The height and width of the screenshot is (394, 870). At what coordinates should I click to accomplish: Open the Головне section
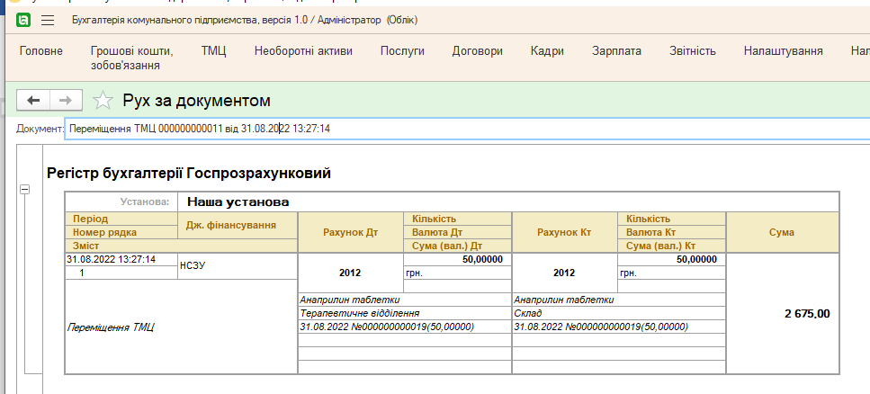tap(41, 51)
